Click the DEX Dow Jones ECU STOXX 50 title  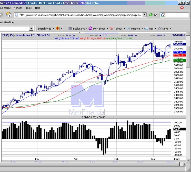(x=26, y=35)
